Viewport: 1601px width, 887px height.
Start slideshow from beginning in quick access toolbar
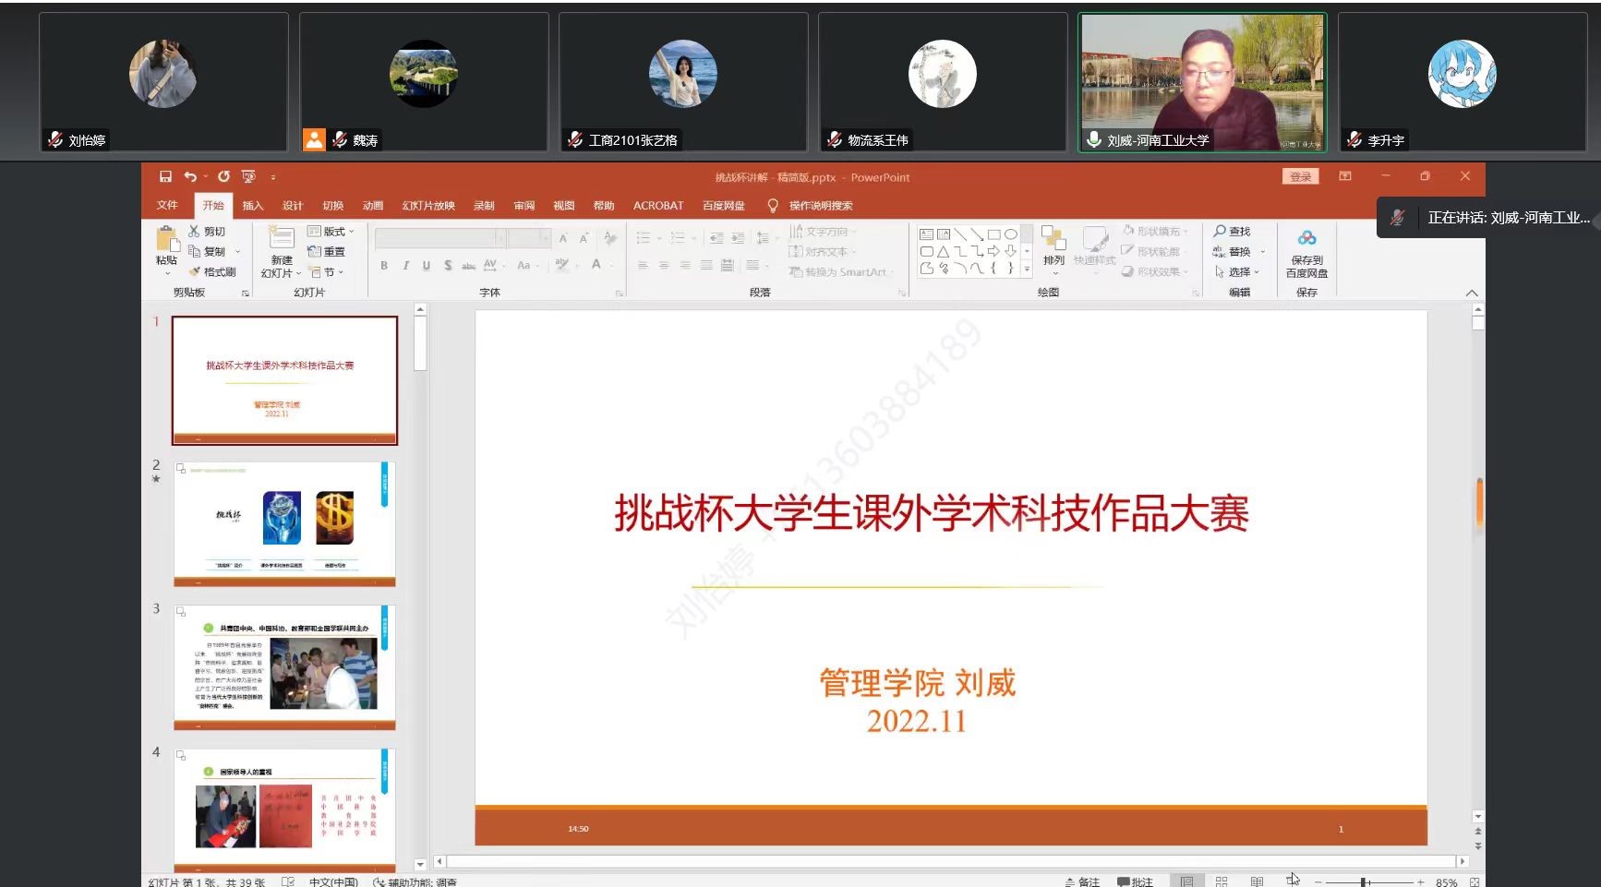coord(248,176)
